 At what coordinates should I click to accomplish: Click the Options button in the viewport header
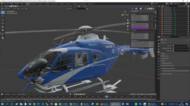(153, 6)
